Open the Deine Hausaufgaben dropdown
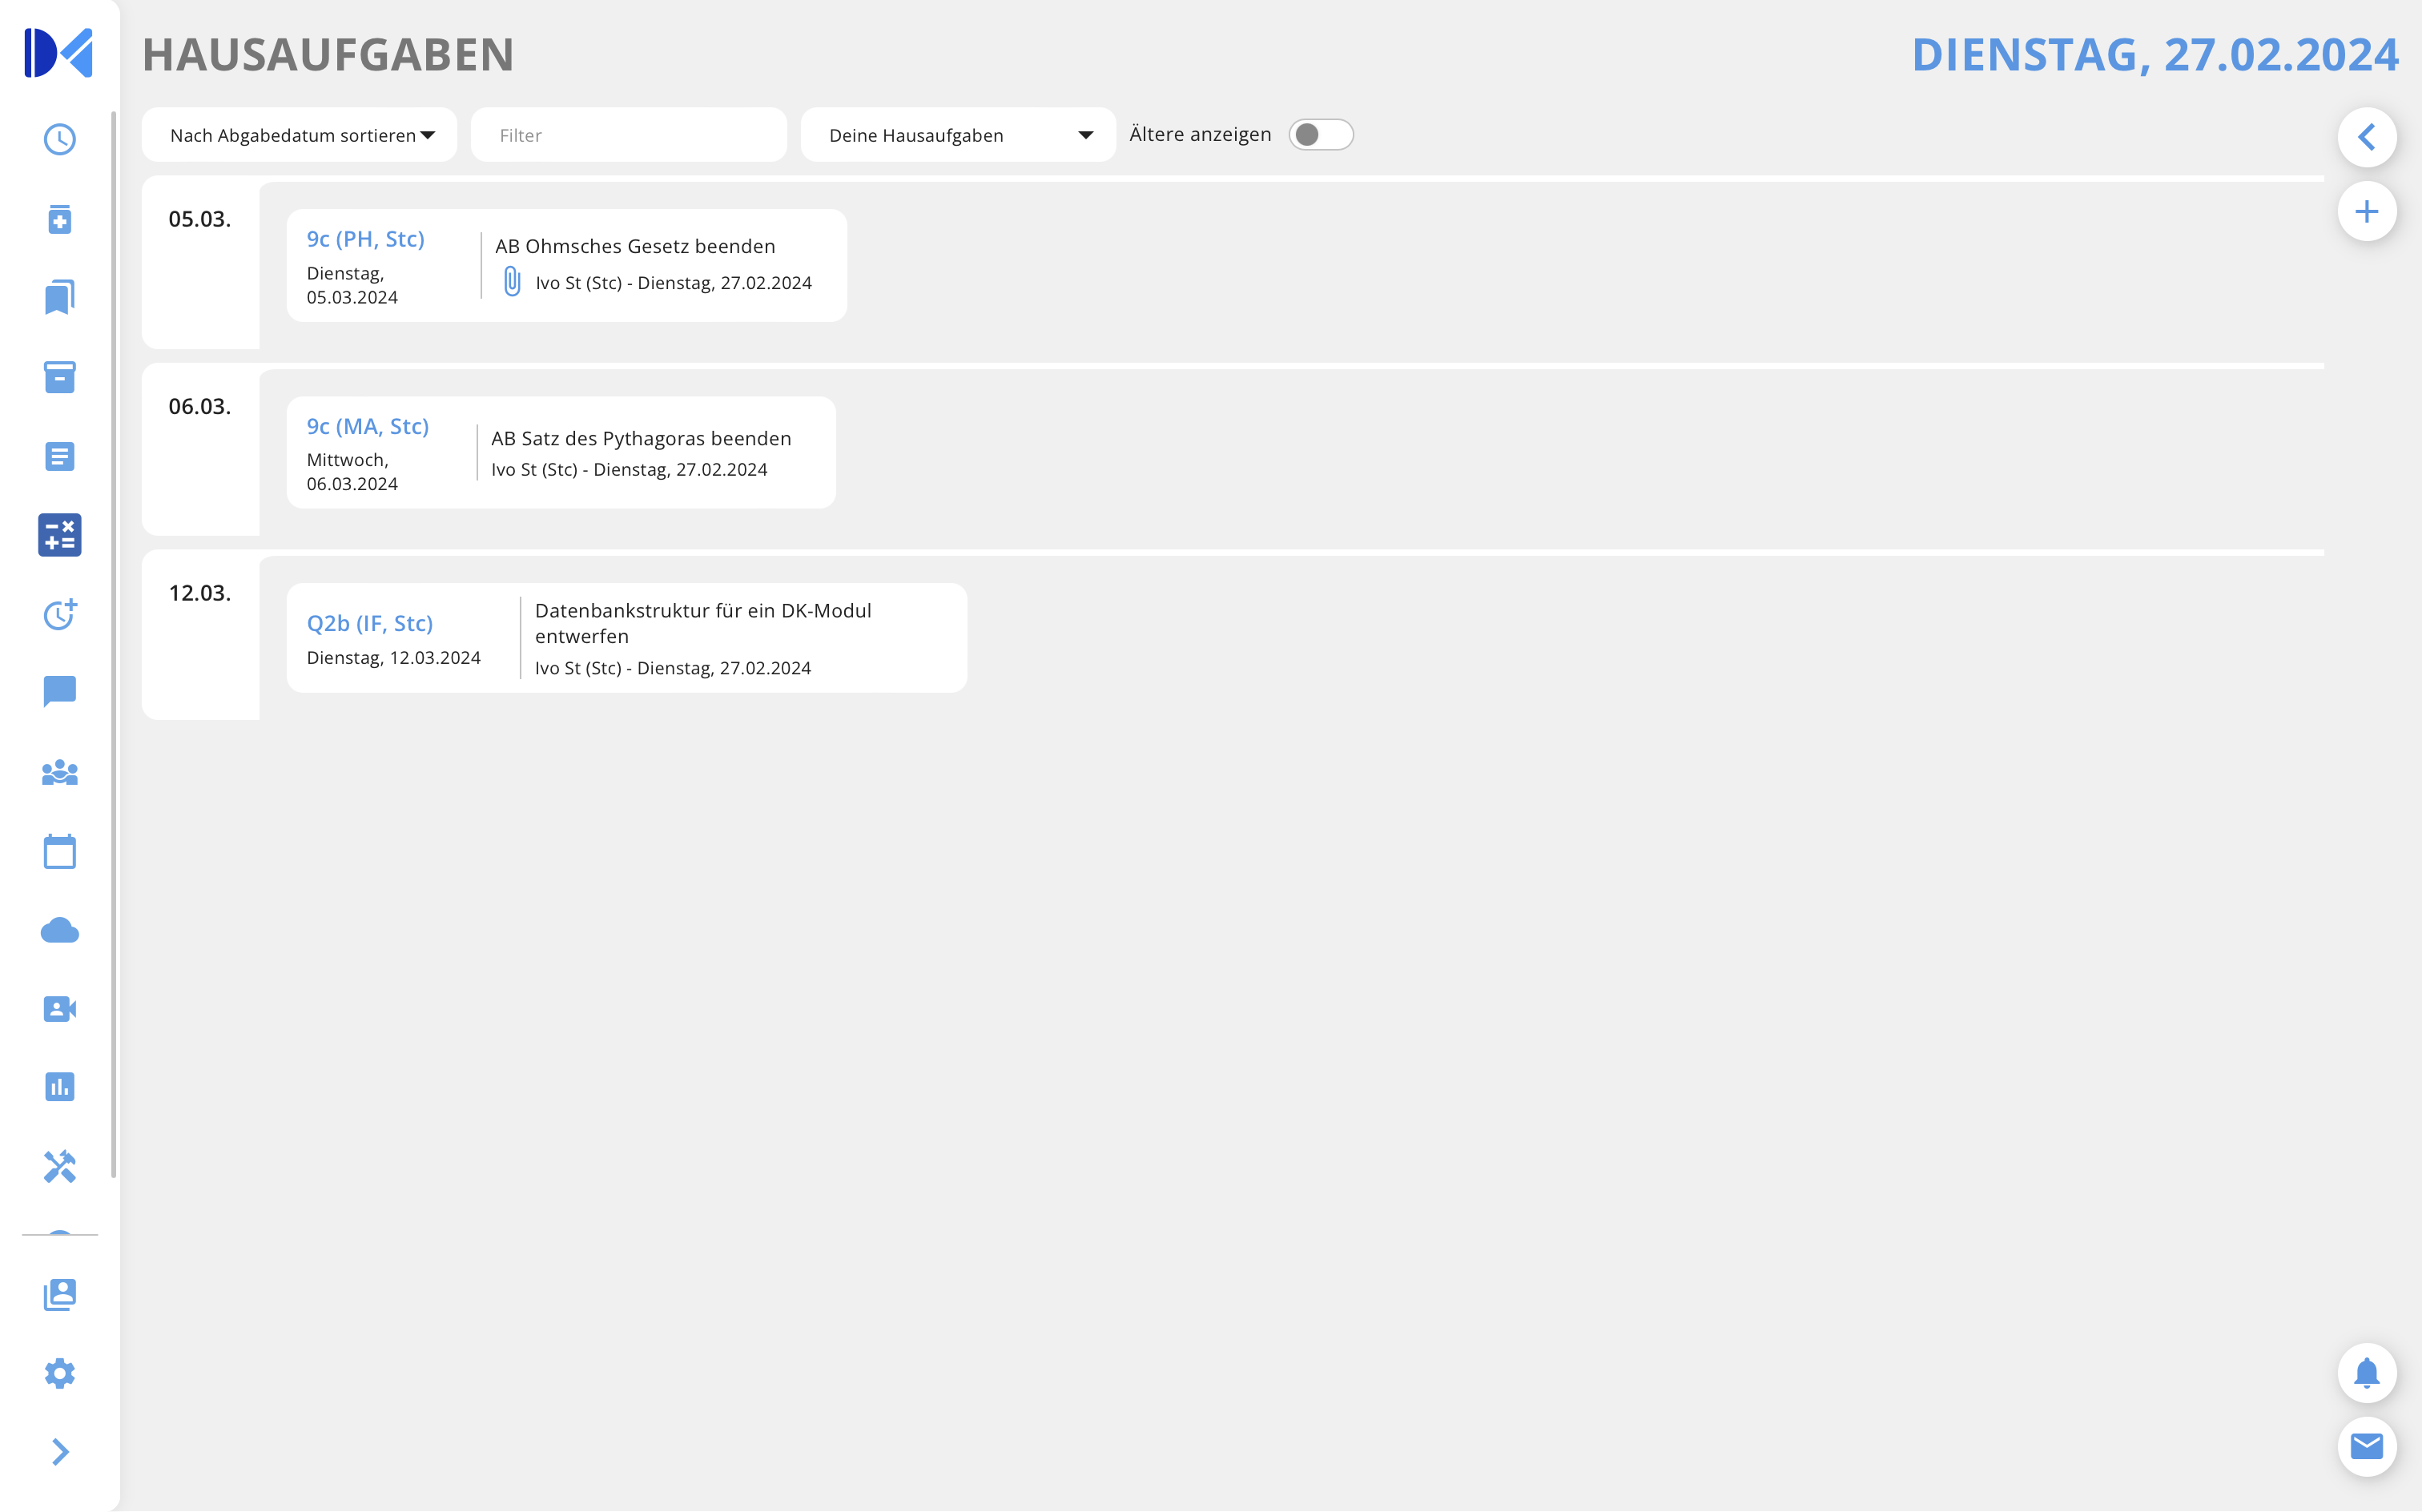Image resolution: width=2422 pixels, height=1512 pixels. 957,135
